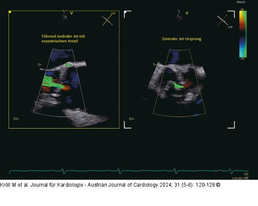This screenshot has width=258, height=206.
Task: Click the yellow V marker on left panel
Action: (72, 13)
